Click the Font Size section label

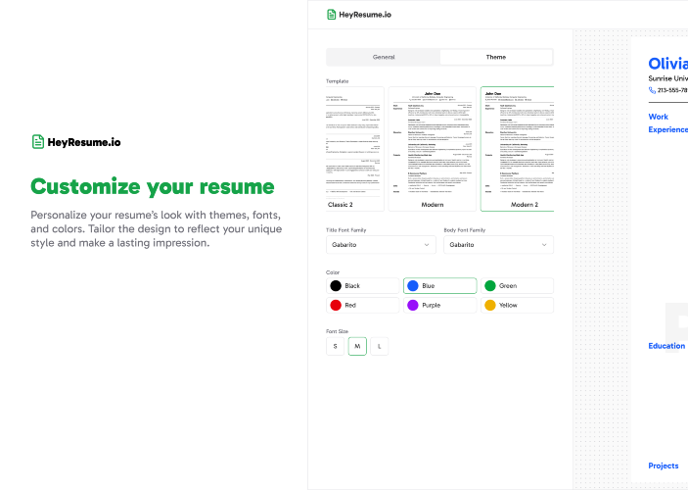(337, 331)
